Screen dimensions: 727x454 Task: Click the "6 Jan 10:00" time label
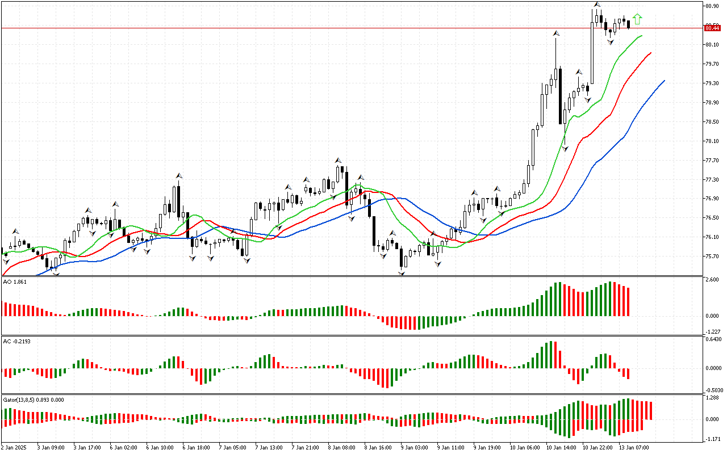[160, 447]
